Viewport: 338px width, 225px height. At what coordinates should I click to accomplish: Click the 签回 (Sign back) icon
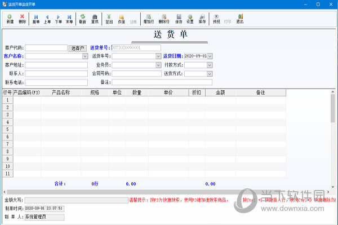pos(109,19)
